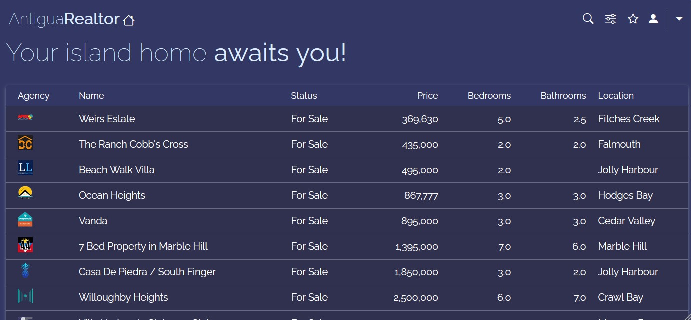This screenshot has width=691, height=320.
Task: Click the Status column header
Action: tap(304, 96)
